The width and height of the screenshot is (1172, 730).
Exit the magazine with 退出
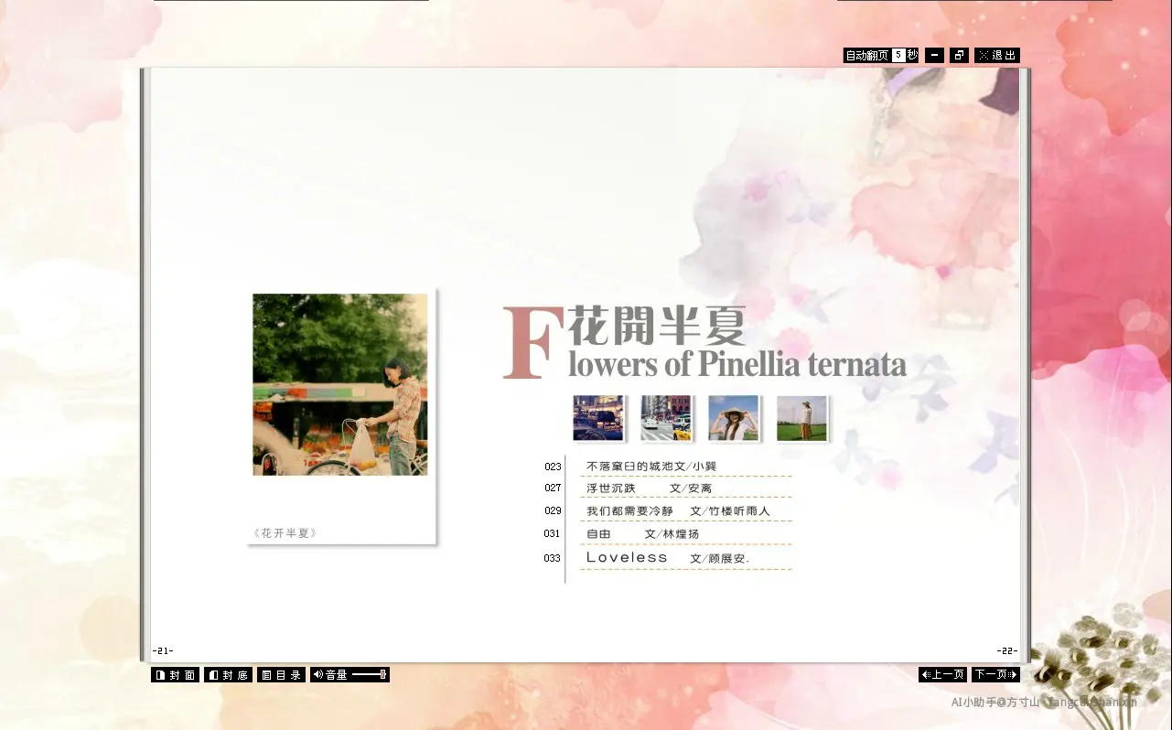pos(996,55)
